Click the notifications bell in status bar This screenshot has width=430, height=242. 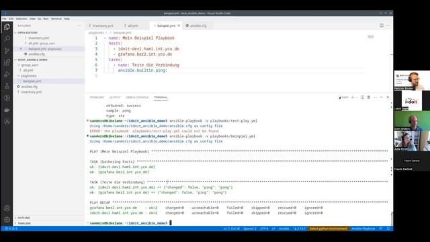pos(388,229)
